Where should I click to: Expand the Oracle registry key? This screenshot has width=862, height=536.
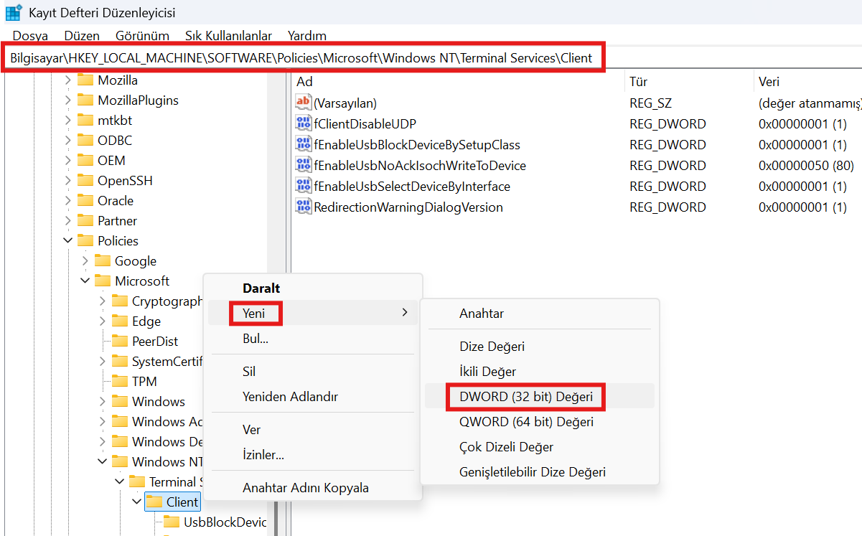click(67, 201)
